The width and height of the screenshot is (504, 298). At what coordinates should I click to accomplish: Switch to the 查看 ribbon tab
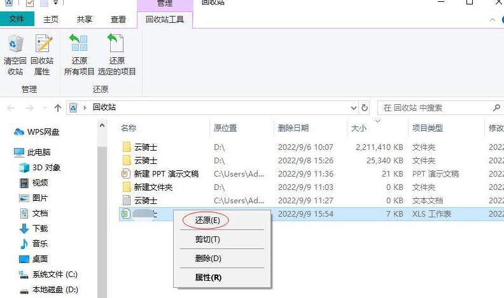118,20
